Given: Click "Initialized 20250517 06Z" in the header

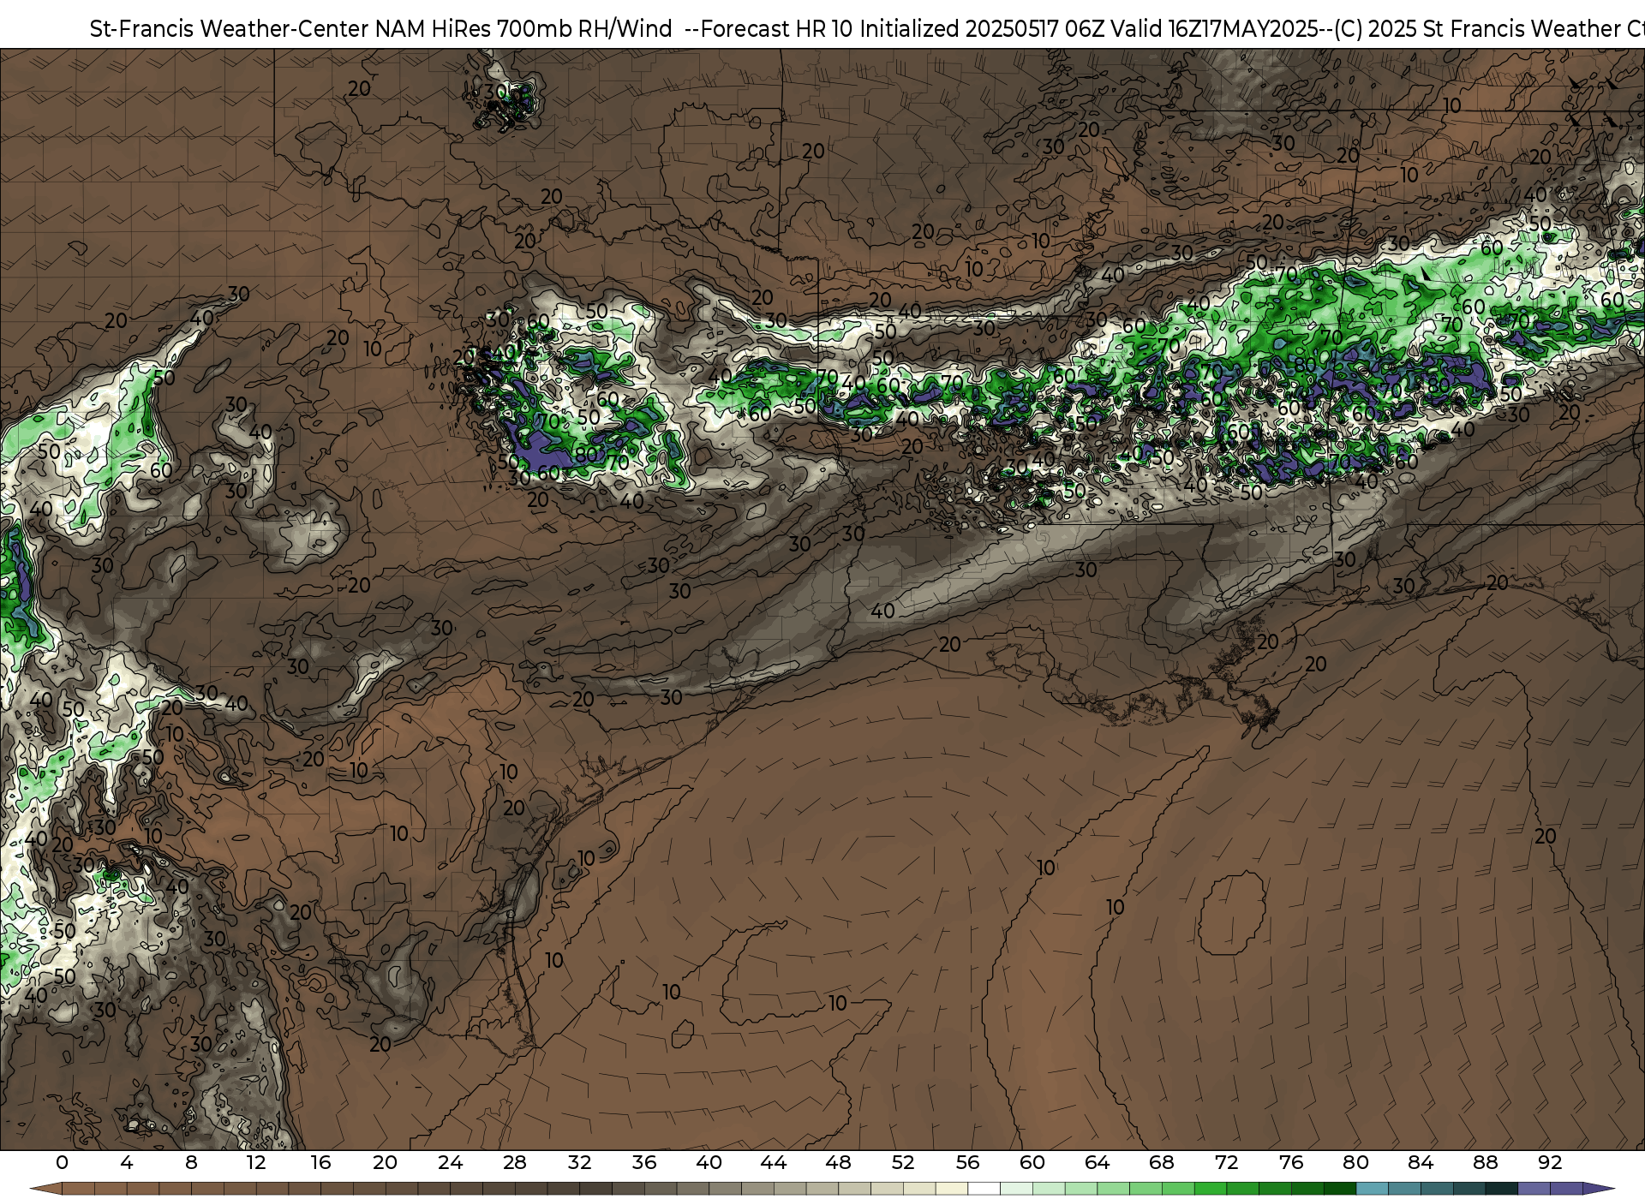Looking at the screenshot, I should coord(980,29).
